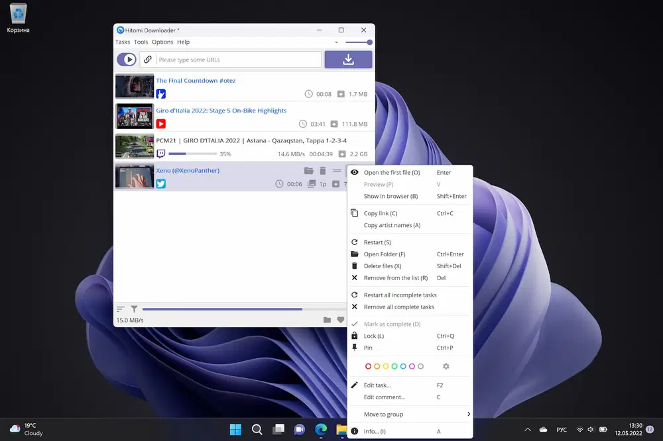The width and height of the screenshot is (663, 441).
Task: Click the link icon beside URL field
Action: click(x=148, y=60)
